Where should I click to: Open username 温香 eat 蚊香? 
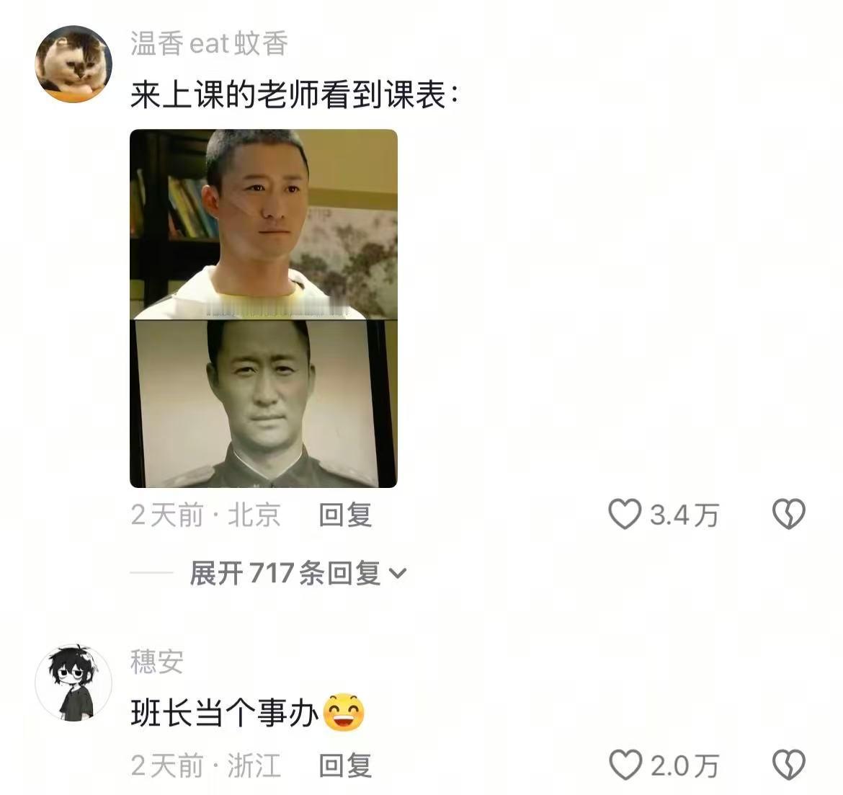click(209, 43)
